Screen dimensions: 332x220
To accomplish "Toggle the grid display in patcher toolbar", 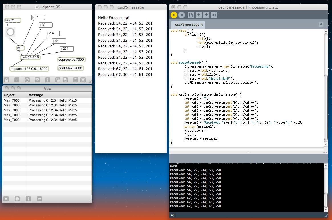I will tap(76, 80).
